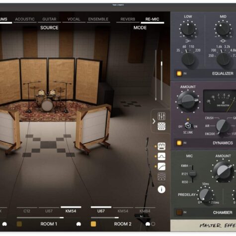Click the Dynamics AMOUNT knob
Screen dimensions: 236x236
(188, 101)
